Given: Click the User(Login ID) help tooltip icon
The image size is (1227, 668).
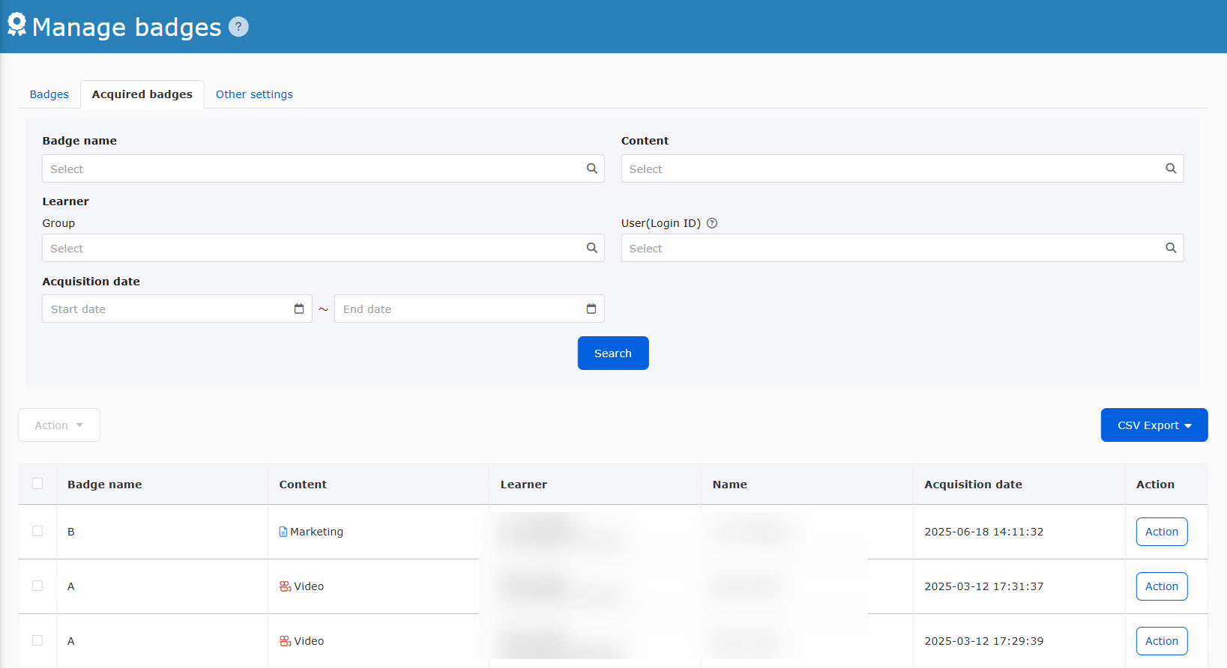Looking at the screenshot, I should pos(712,223).
